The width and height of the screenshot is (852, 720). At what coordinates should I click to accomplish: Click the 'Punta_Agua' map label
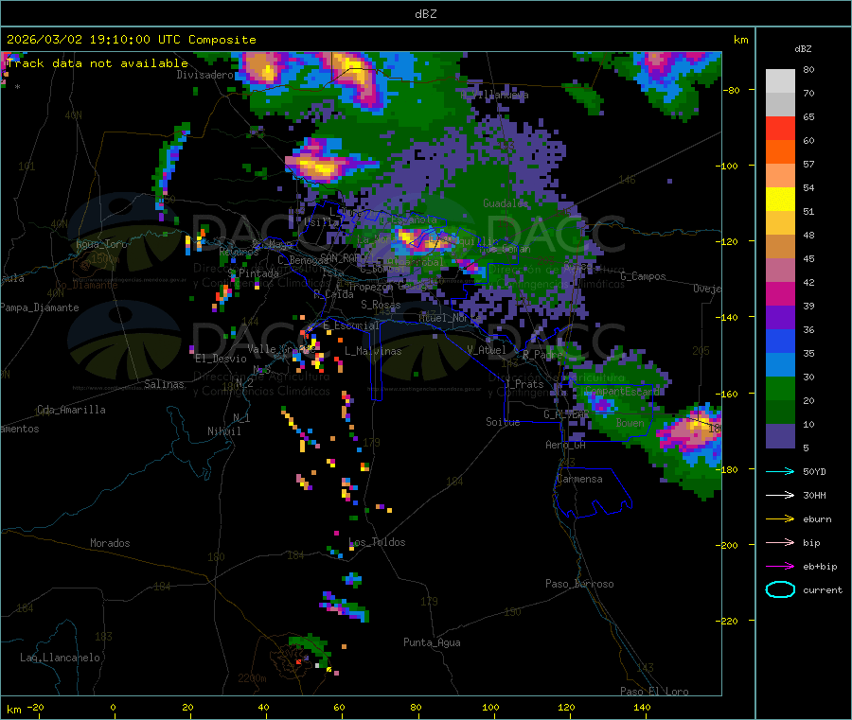pos(432,642)
